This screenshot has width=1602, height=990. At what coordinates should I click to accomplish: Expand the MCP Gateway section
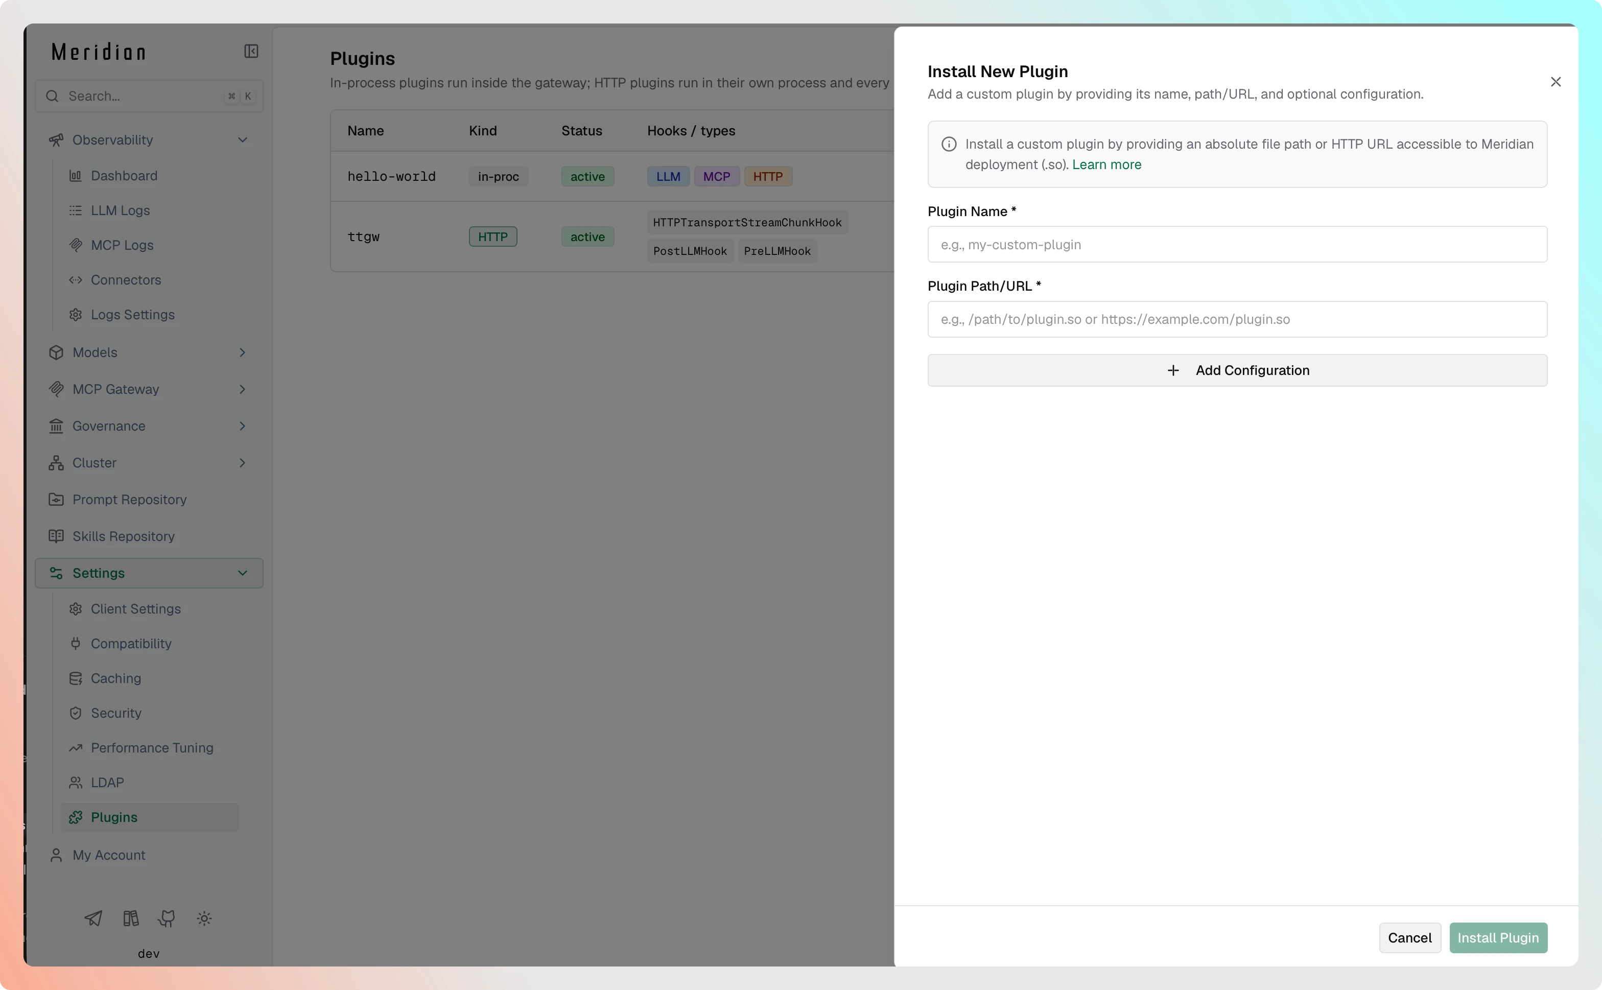[242, 389]
